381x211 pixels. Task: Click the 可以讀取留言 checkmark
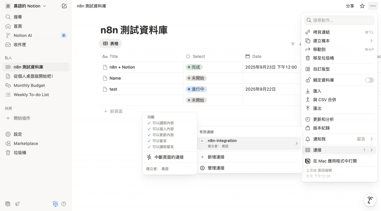[149, 147]
